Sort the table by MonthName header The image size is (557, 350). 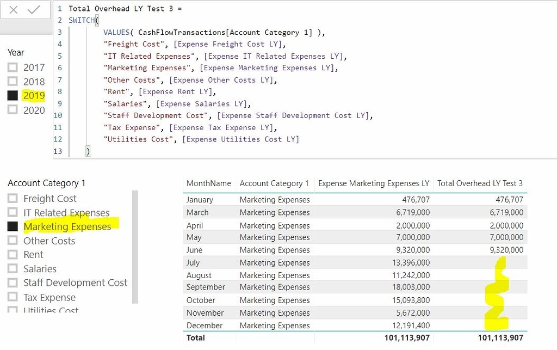click(209, 183)
